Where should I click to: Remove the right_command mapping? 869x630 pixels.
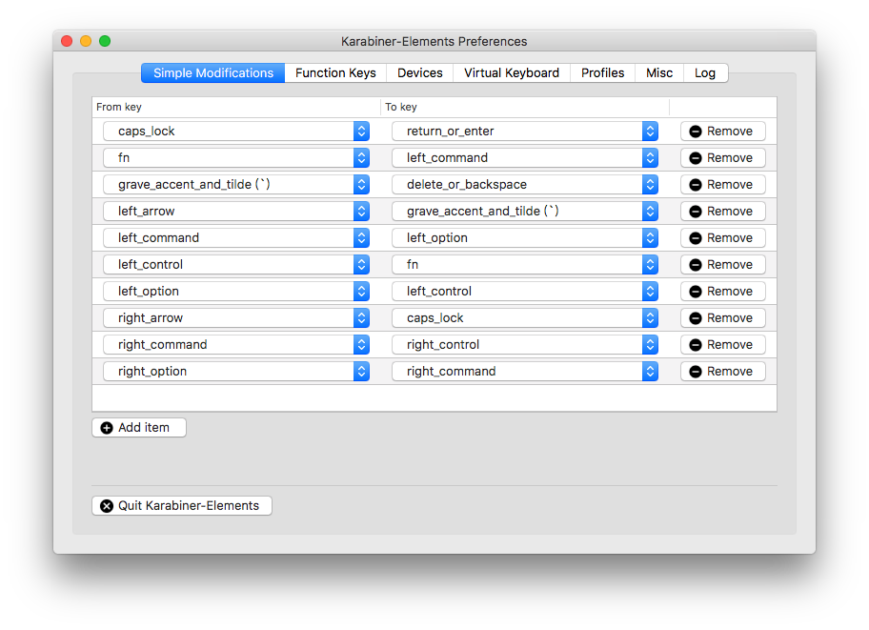point(722,345)
